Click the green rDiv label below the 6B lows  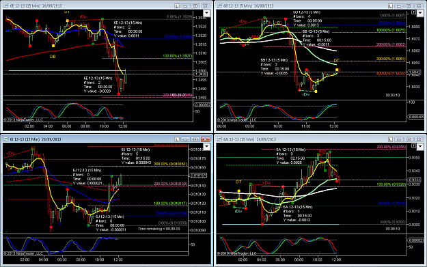[x=306, y=94]
